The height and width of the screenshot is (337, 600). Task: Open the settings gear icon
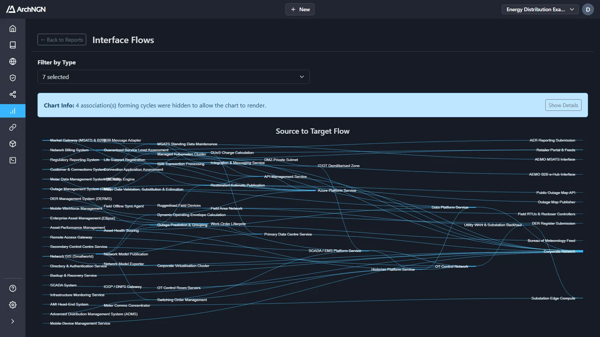click(x=13, y=305)
